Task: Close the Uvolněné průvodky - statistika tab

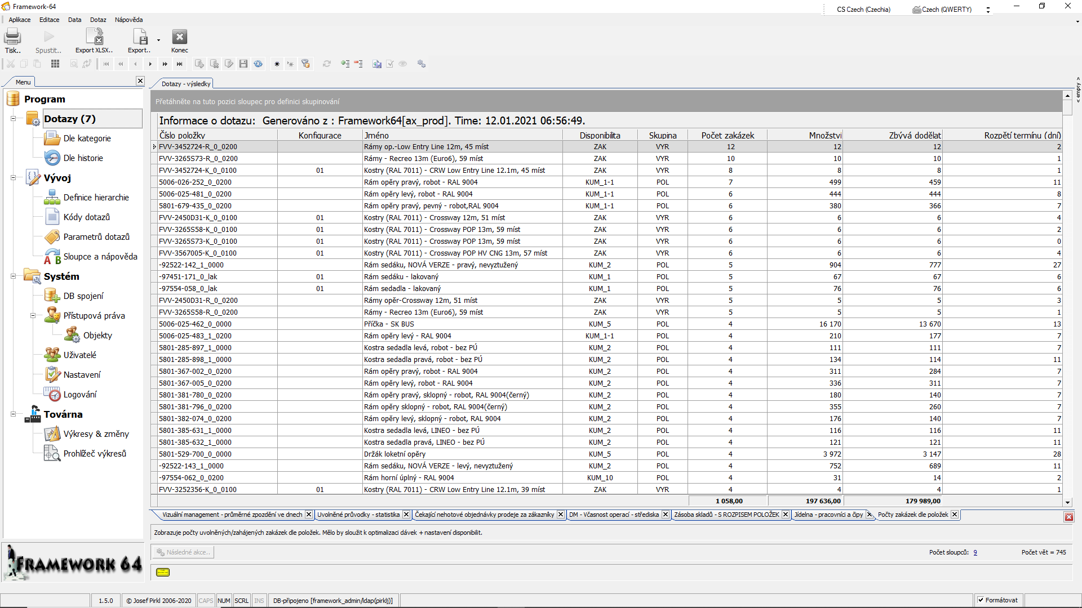Action: coord(406,515)
